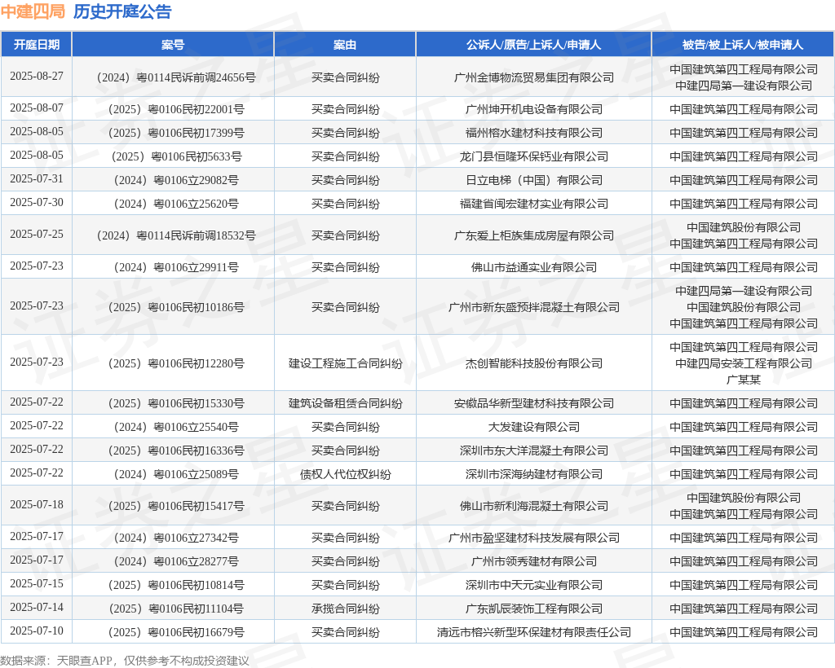Click case number 粤0106立25540号
This screenshot has width=835, height=668.
tap(176, 427)
